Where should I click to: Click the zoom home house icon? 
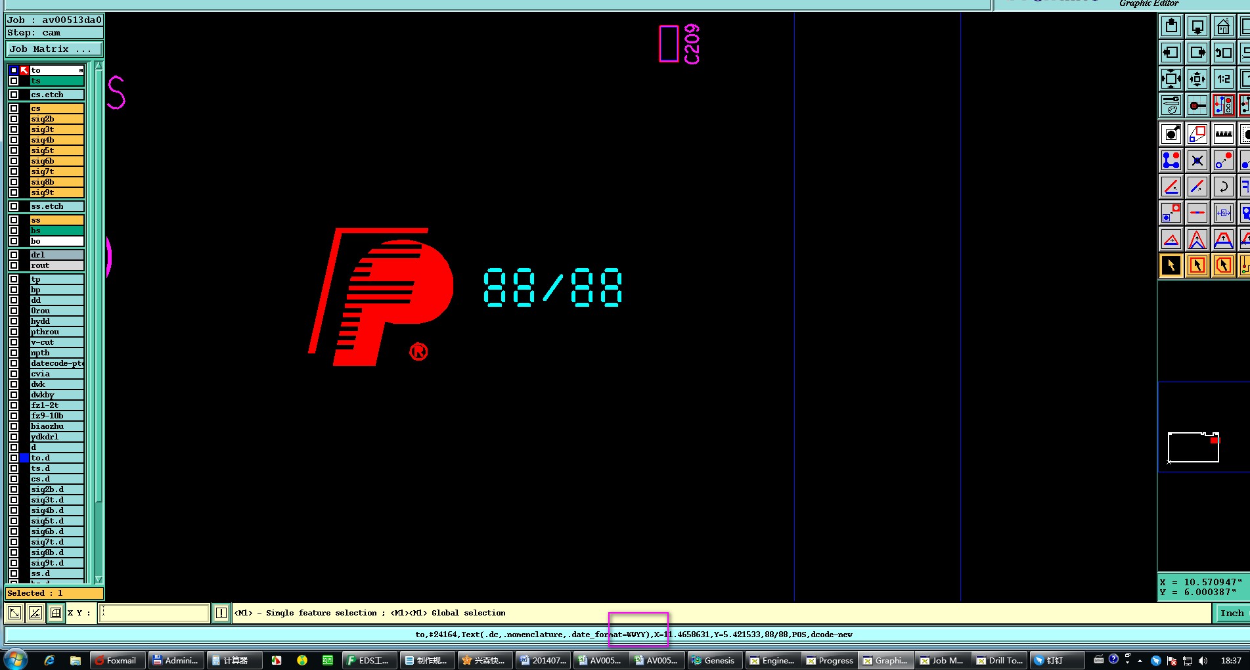[1224, 27]
